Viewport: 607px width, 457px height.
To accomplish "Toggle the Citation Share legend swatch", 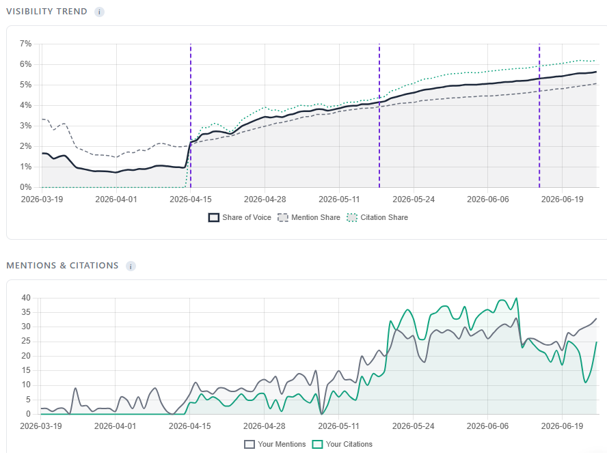I will [352, 217].
